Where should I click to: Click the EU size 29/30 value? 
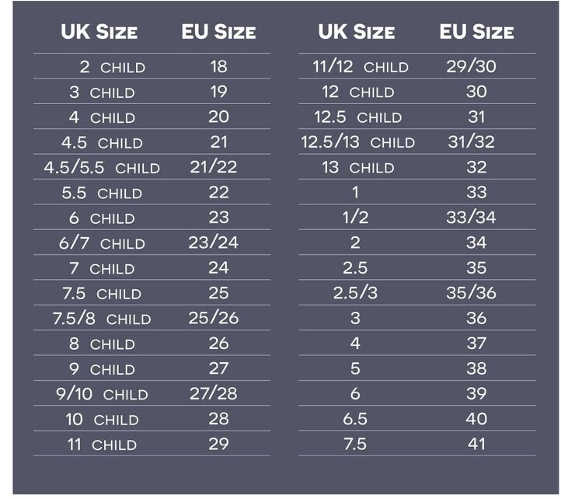click(472, 67)
